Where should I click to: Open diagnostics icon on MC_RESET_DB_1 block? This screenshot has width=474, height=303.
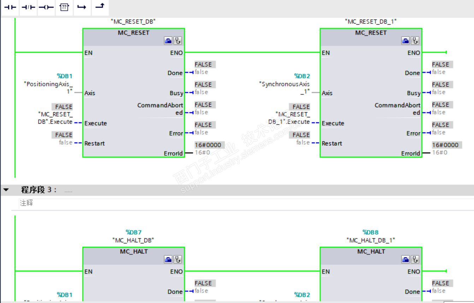pyautogui.click(x=415, y=41)
